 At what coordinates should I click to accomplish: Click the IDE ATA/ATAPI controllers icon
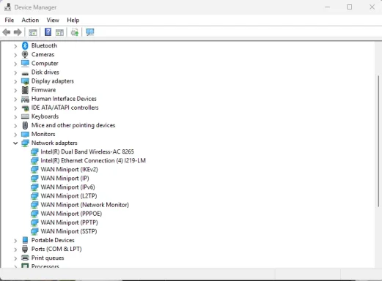tap(25, 108)
